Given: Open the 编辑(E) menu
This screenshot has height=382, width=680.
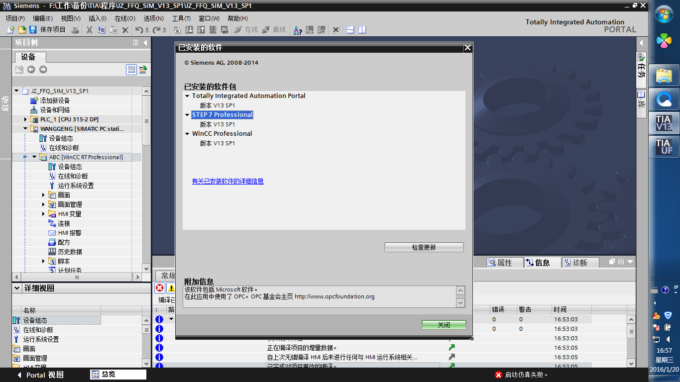Looking at the screenshot, I should pos(43,18).
